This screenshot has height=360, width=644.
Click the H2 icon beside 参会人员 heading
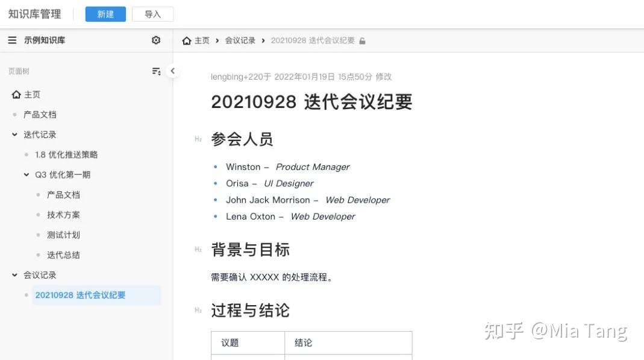tap(198, 139)
